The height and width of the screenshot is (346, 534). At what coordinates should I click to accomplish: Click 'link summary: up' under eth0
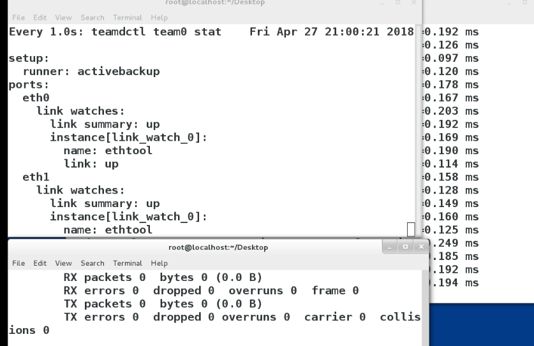tap(105, 124)
